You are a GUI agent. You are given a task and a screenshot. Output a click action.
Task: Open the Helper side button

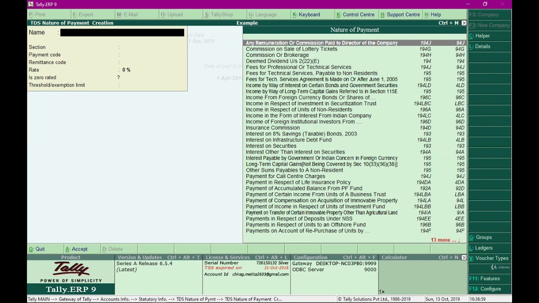(489, 36)
